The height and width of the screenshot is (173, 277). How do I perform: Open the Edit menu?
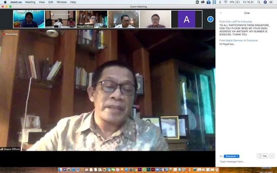(x=51, y=2)
